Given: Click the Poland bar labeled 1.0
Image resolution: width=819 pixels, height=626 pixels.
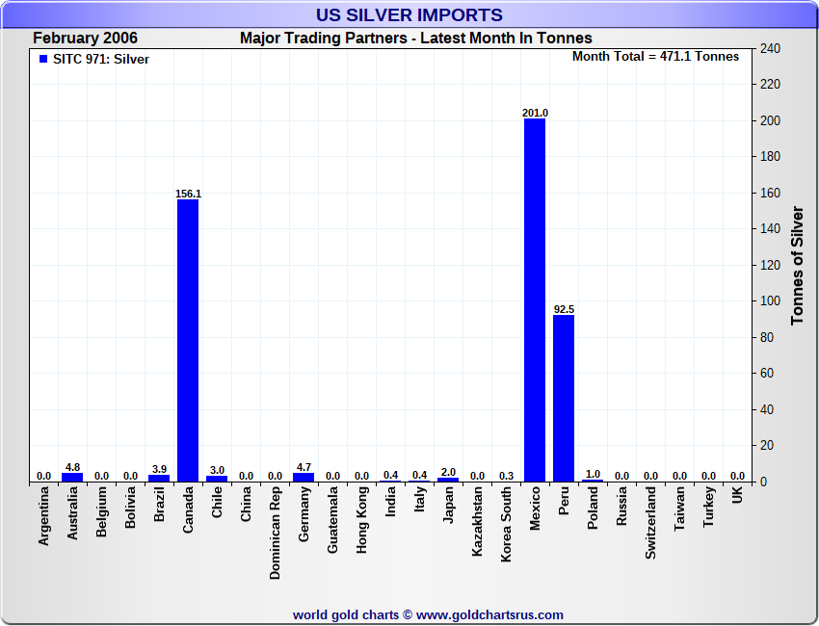Looking at the screenshot, I should click(x=593, y=481).
